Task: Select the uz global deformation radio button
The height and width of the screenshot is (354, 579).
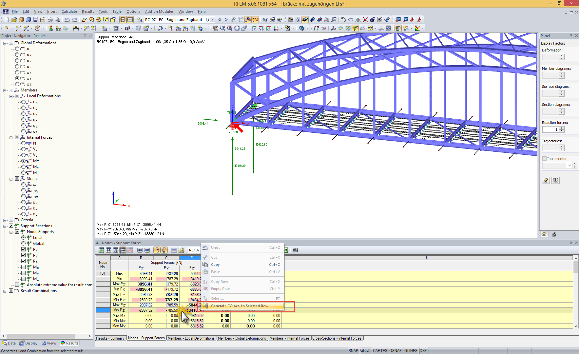Action: 17,67
